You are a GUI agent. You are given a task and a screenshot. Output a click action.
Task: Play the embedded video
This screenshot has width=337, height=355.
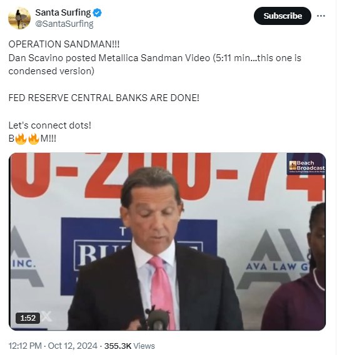[168, 241]
